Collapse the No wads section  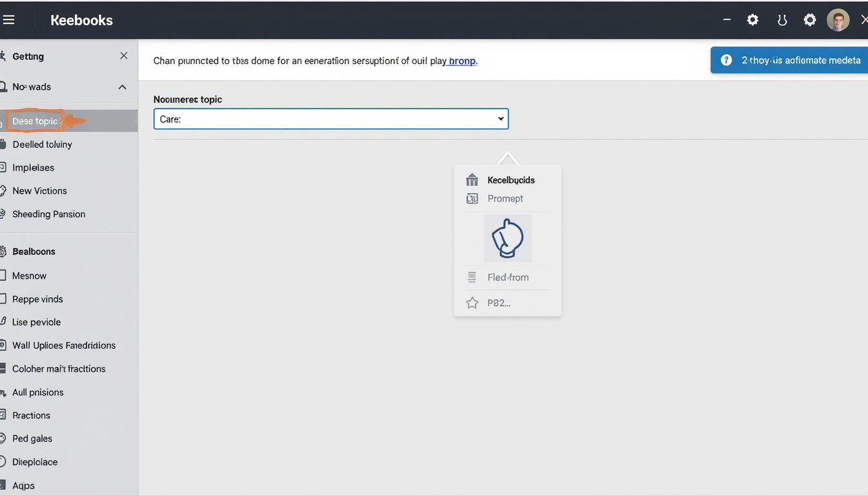tap(122, 87)
